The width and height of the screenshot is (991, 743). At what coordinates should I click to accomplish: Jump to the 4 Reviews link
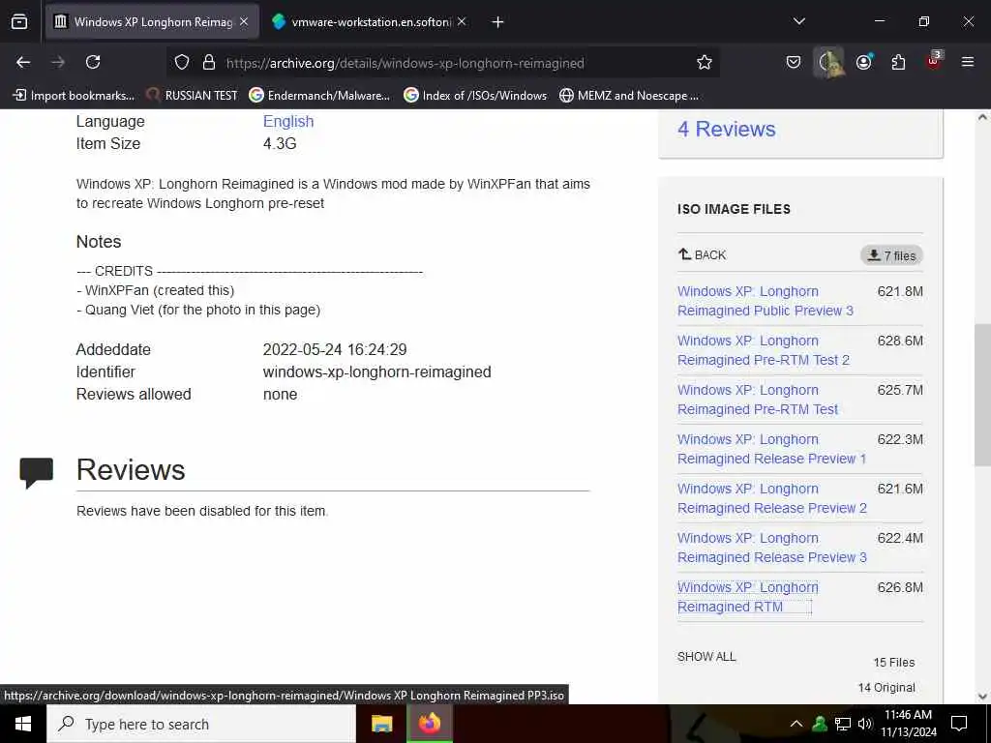pos(726,129)
